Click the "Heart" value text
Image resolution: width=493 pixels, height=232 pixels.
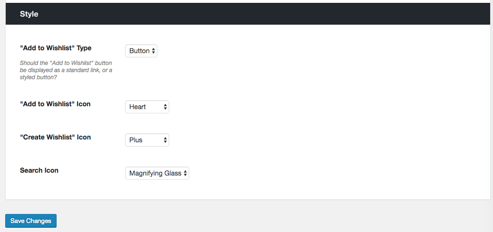[x=137, y=107]
